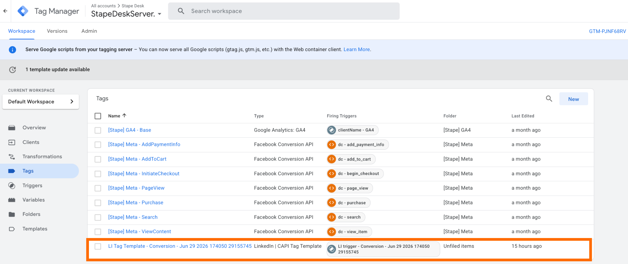This screenshot has height=264, width=628.
Task: Click the LI trigger Conversion chip icon
Action: pos(331,249)
